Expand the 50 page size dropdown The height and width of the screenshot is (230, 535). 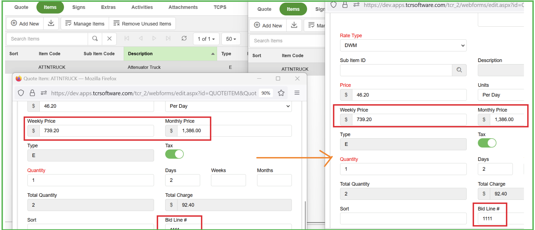pos(231,39)
